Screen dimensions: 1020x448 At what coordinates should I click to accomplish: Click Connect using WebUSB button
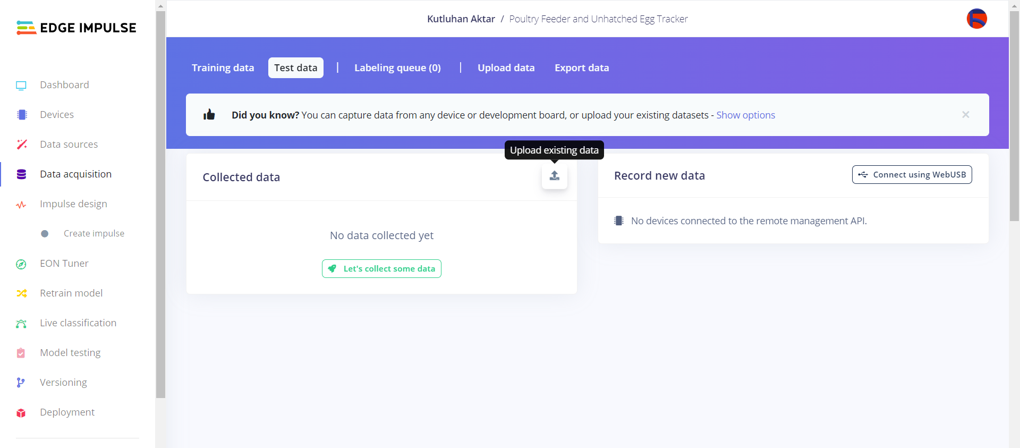(912, 175)
